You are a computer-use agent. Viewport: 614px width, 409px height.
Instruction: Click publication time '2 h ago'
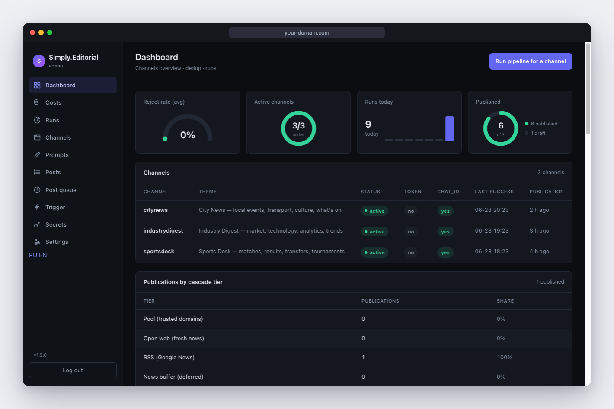coord(539,210)
